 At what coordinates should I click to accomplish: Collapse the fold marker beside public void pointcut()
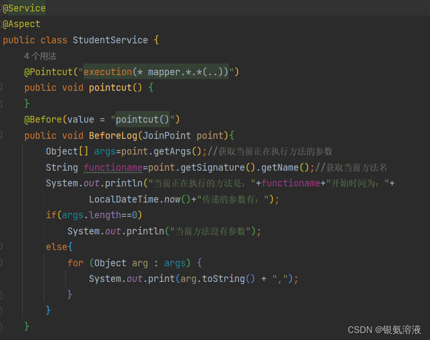point(1,87)
